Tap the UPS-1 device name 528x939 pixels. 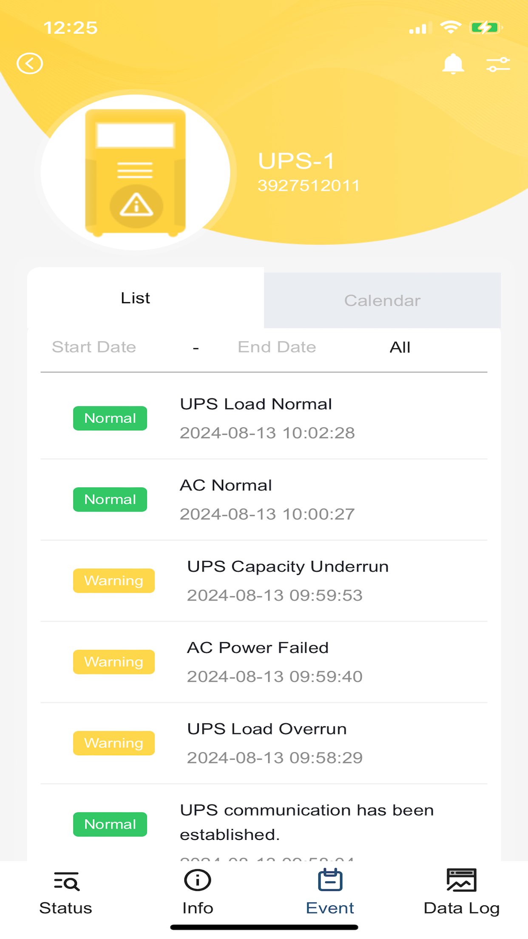296,161
